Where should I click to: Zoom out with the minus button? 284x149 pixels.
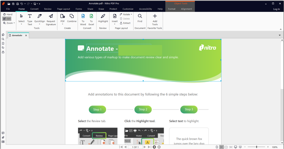pos(245,147)
